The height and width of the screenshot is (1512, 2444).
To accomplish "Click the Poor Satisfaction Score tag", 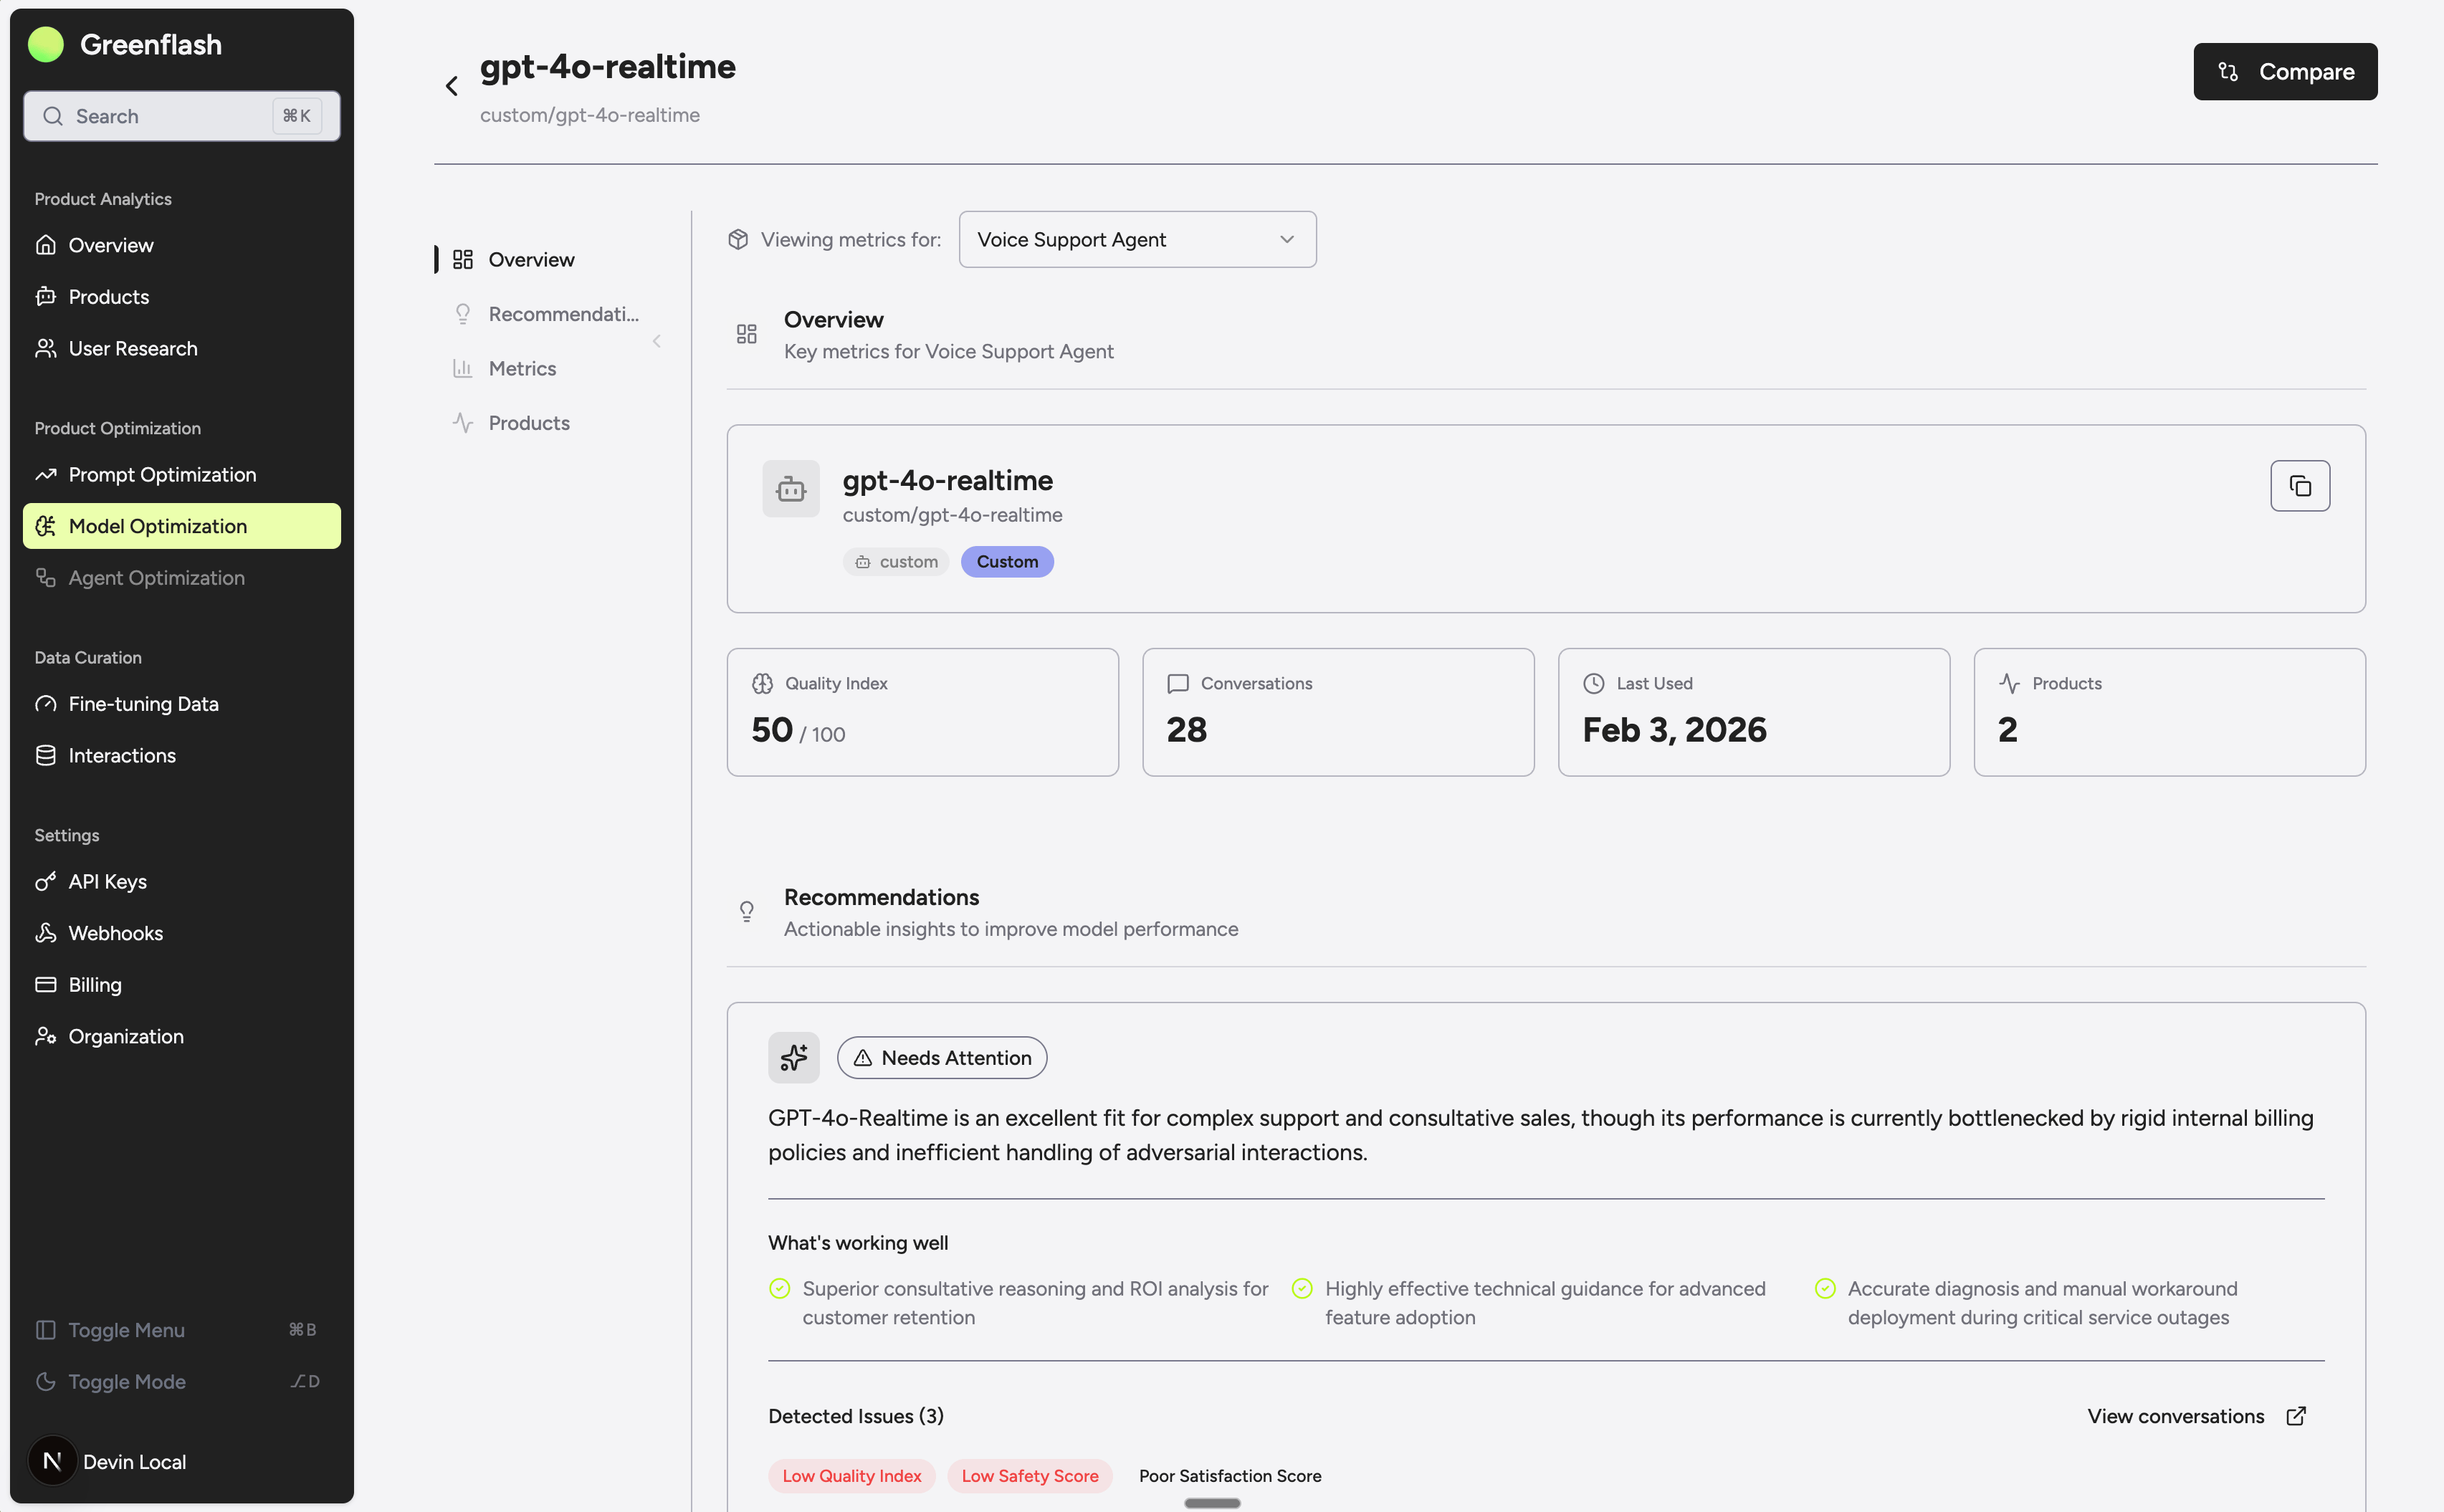I will click(1230, 1476).
